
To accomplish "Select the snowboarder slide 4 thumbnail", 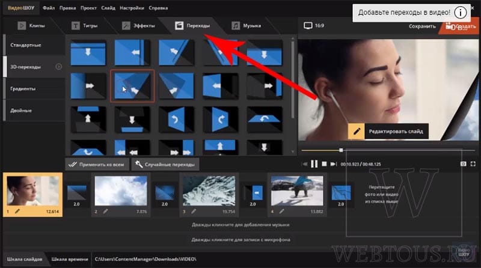I will [297, 190].
